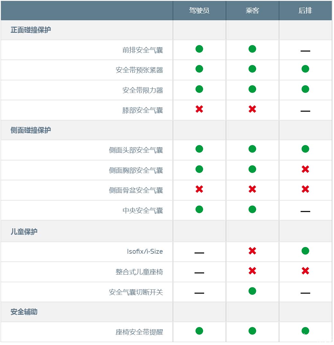Click the 侧面头部安全气囊 row label

click(136, 150)
